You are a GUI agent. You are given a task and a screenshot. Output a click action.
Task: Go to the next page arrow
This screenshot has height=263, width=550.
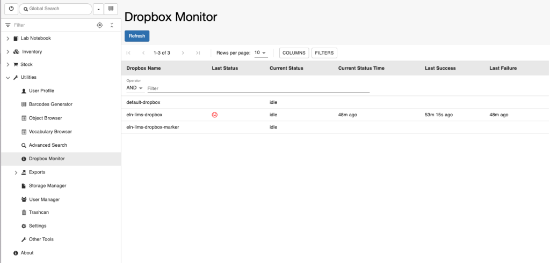(183, 53)
